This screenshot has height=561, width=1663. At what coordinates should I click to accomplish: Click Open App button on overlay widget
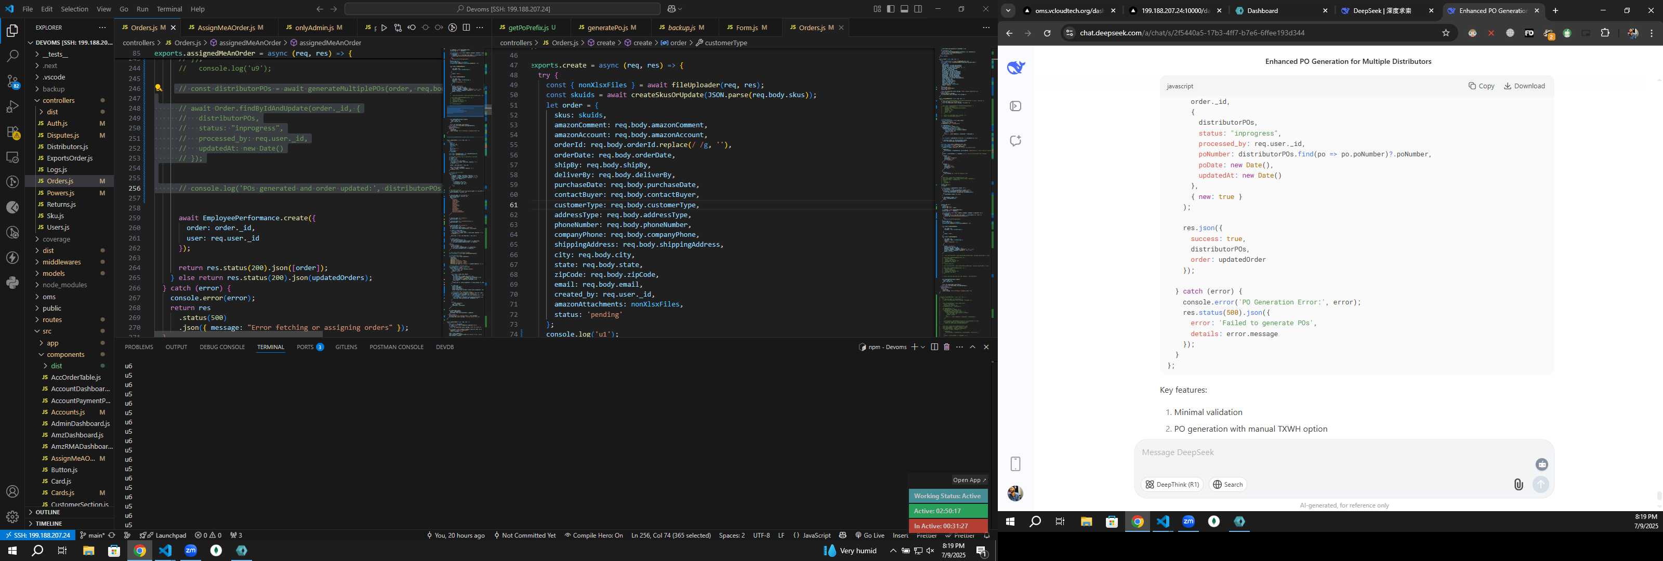[969, 480]
